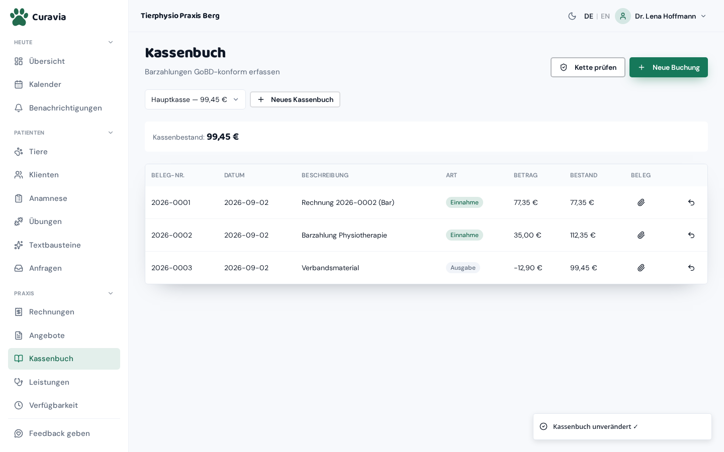This screenshot has width=724, height=452.
Task: Open Dr. Lena Hoffmann user menu
Action: pos(661,16)
